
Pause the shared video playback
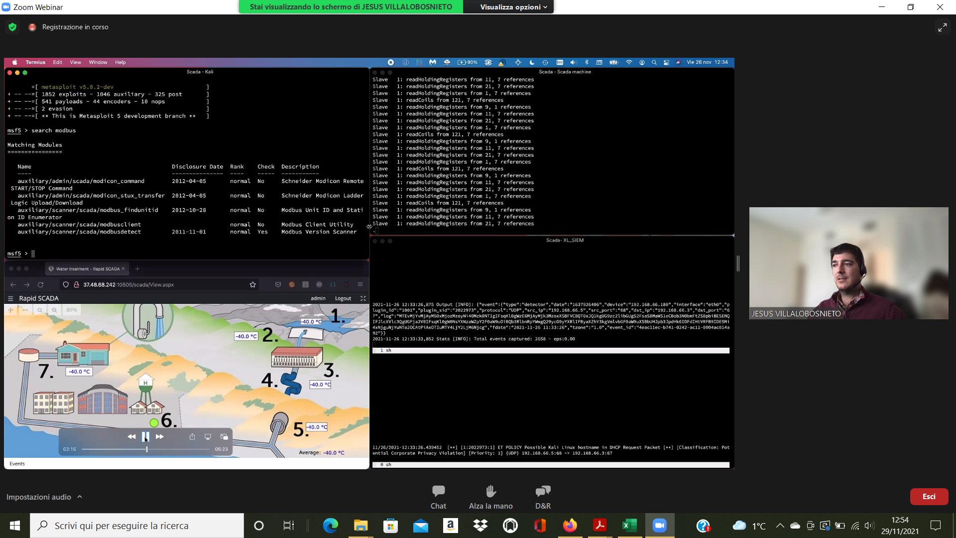145,436
